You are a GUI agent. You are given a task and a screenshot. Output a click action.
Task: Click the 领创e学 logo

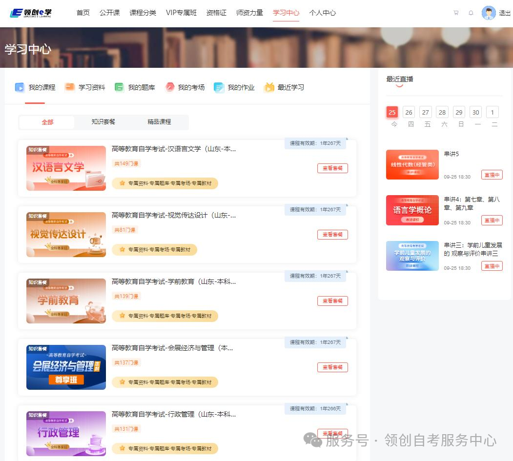point(31,13)
